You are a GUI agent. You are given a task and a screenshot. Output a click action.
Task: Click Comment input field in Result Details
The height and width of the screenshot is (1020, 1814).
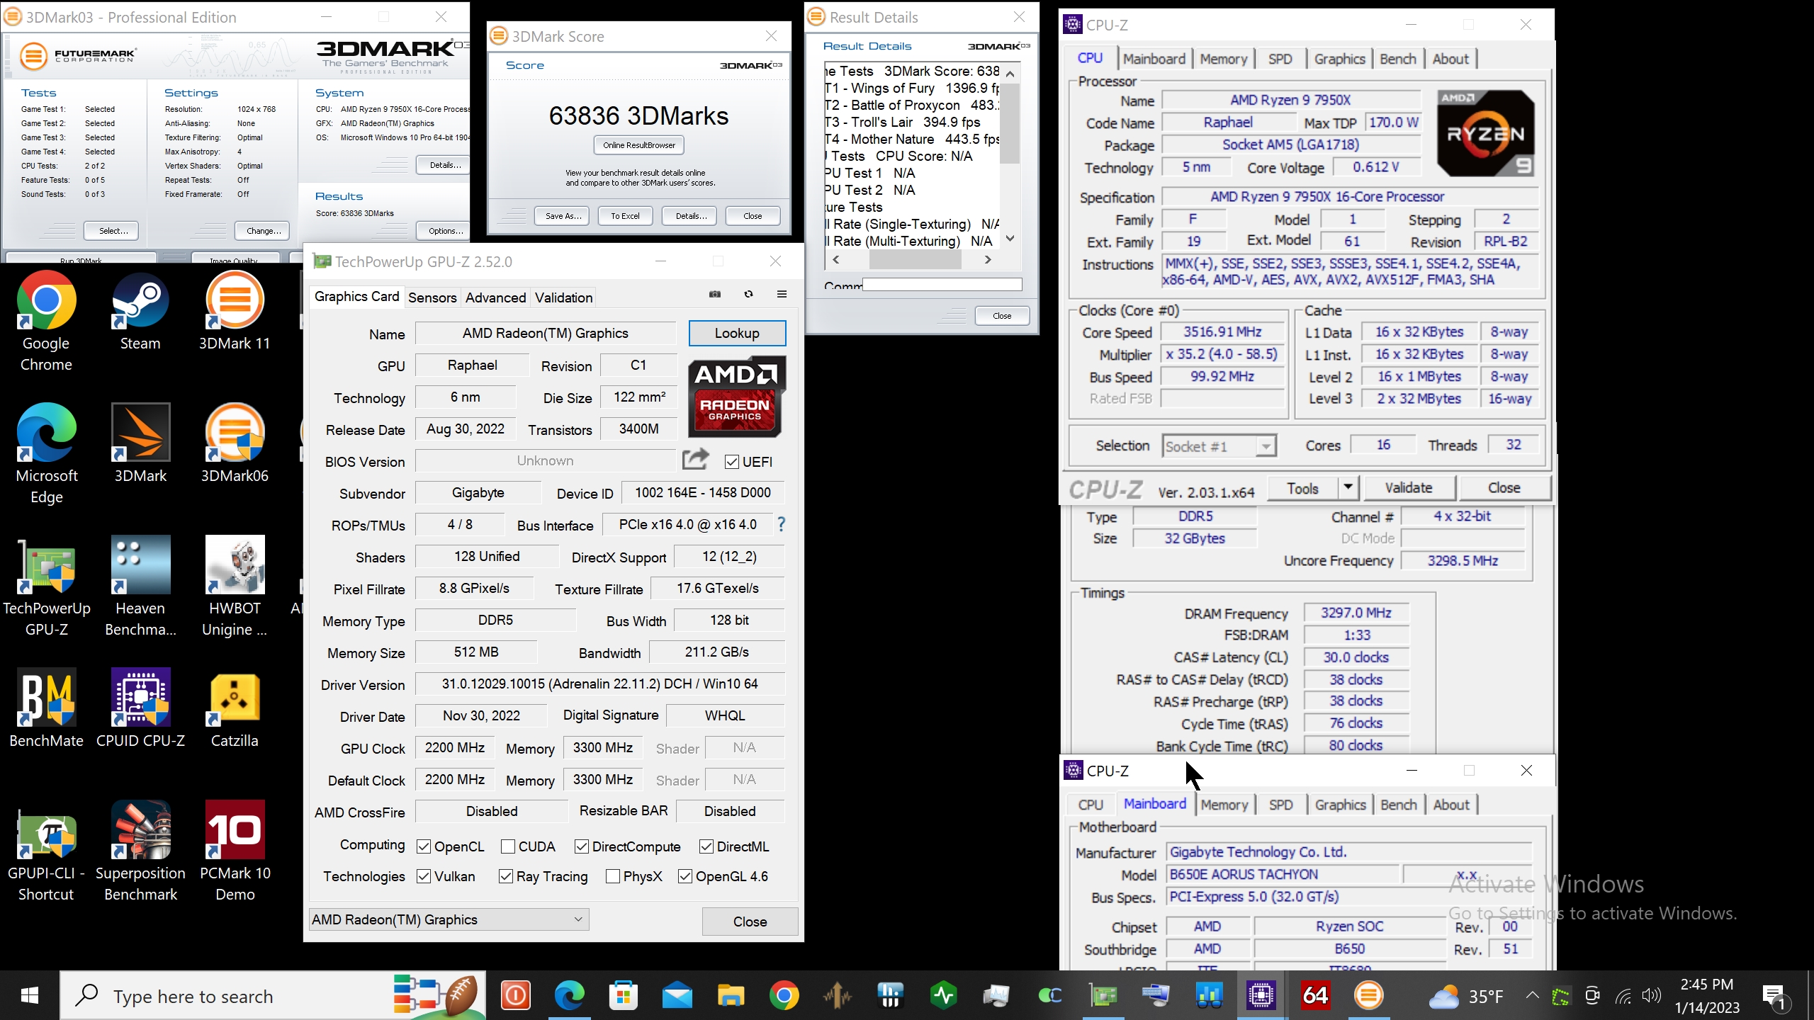942,285
